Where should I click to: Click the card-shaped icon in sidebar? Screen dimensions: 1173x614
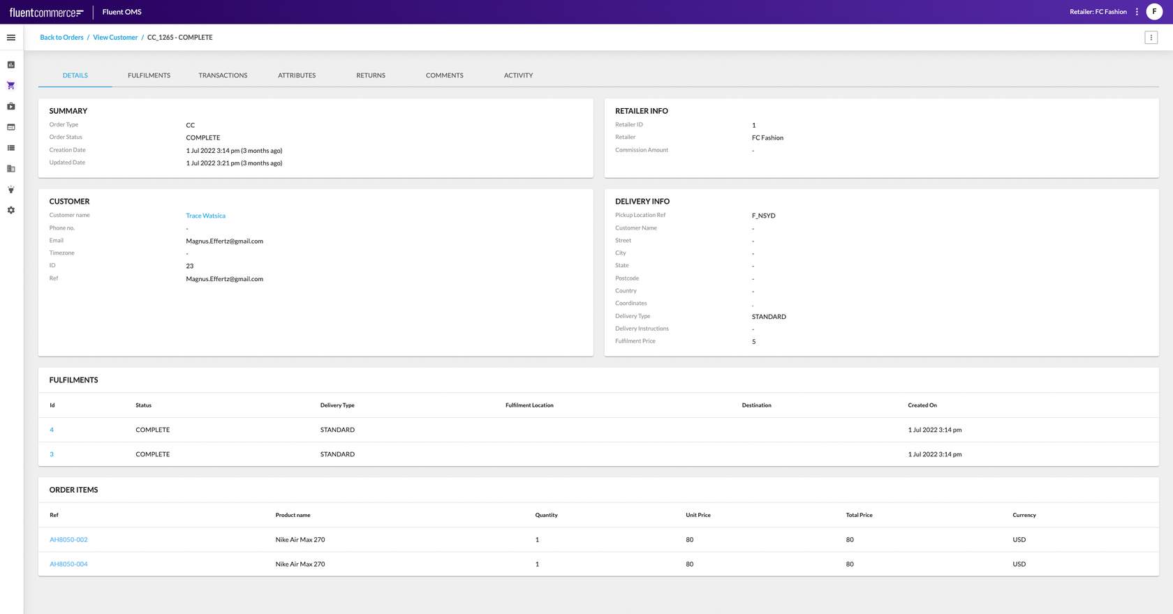point(11,127)
